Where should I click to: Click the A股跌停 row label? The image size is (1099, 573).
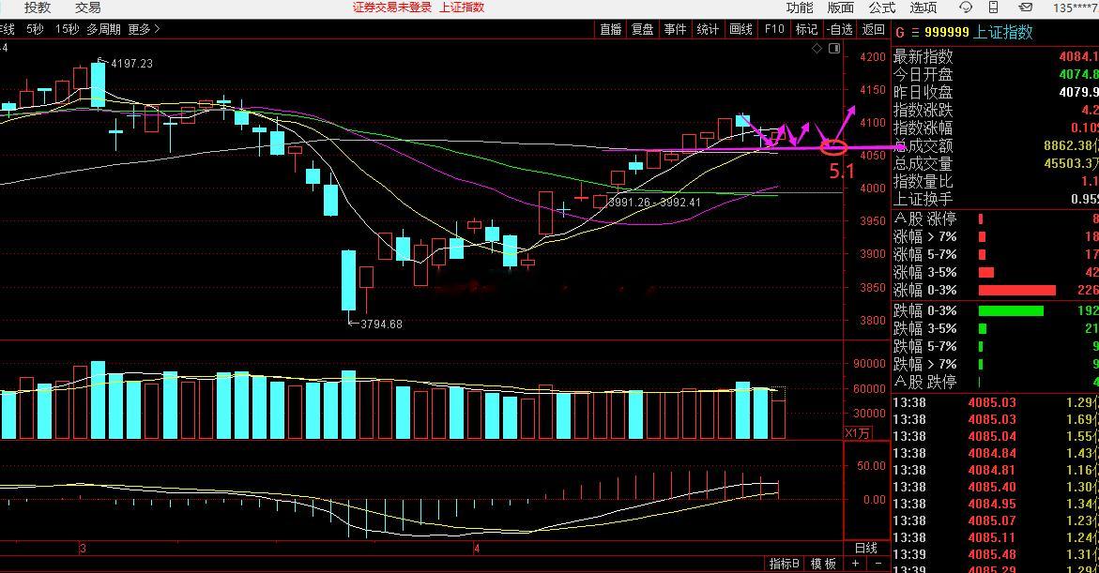(x=925, y=383)
